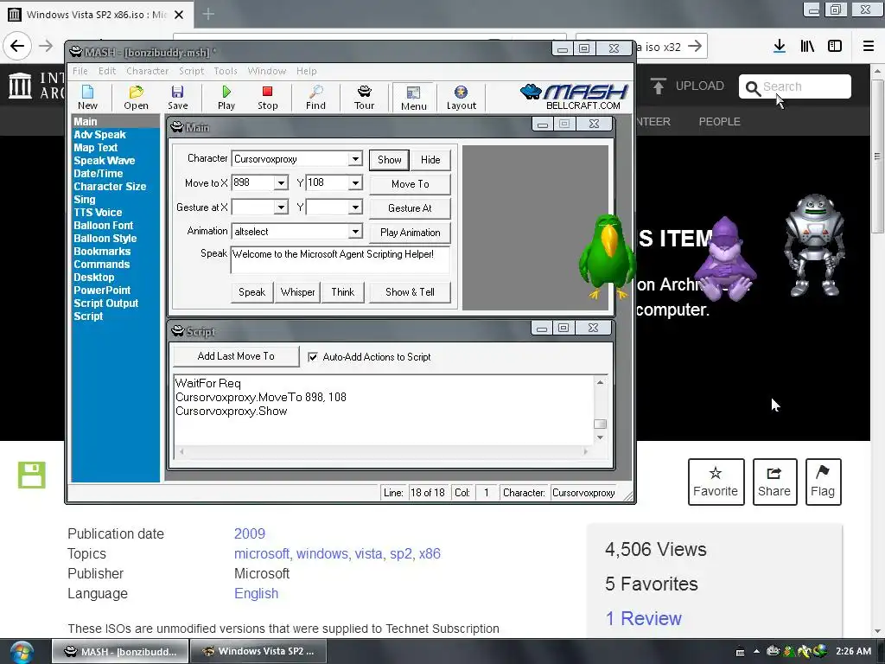The width and height of the screenshot is (885, 664).
Task: Play the script with the green Play icon
Action: coord(226,97)
